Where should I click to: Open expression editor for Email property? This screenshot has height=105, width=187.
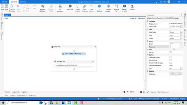pos(181,44)
